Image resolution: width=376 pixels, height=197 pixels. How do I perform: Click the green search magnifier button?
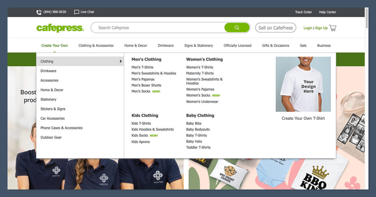237,28
